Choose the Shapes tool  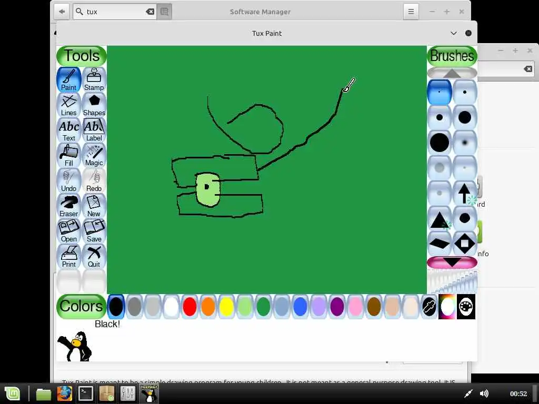point(94,105)
